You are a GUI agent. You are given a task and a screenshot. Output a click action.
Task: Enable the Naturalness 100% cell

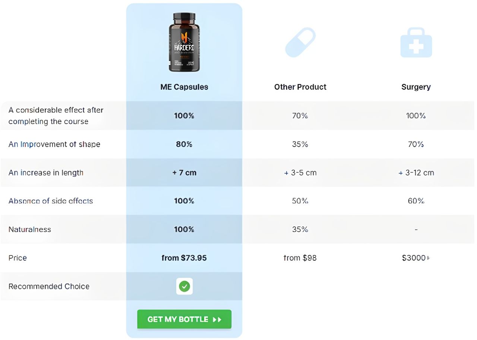(x=184, y=229)
